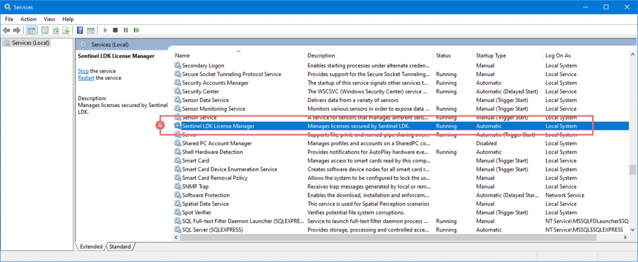Click the Forward arrow in the toolbar
The height and width of the screenshot is (262, 638).
tap(17, 30)
